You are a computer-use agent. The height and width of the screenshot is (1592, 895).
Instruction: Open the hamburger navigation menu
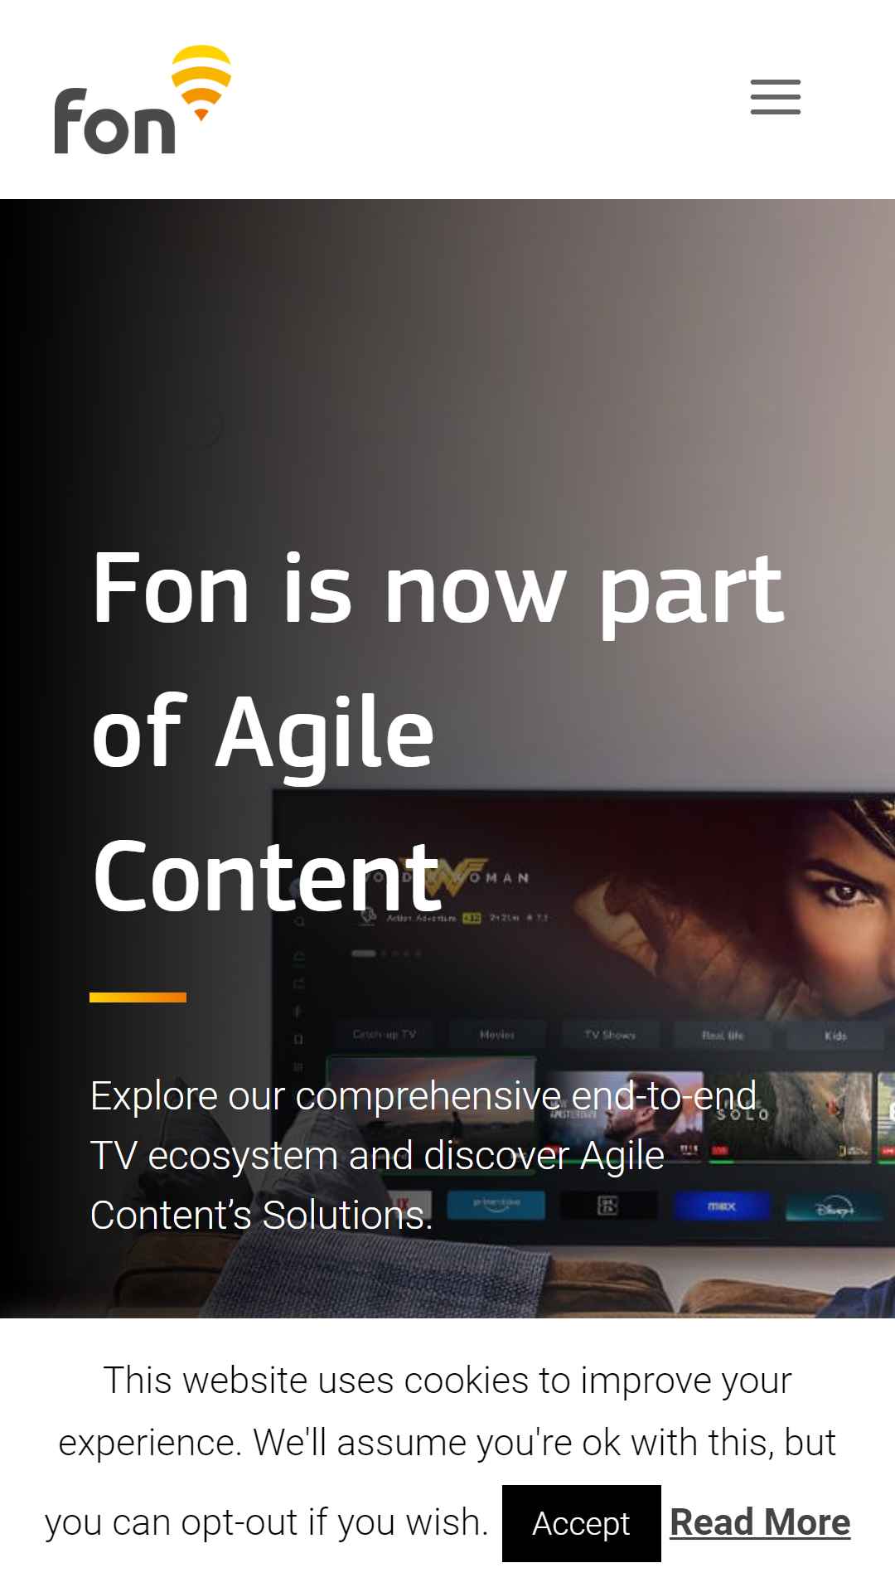point(776,97)
